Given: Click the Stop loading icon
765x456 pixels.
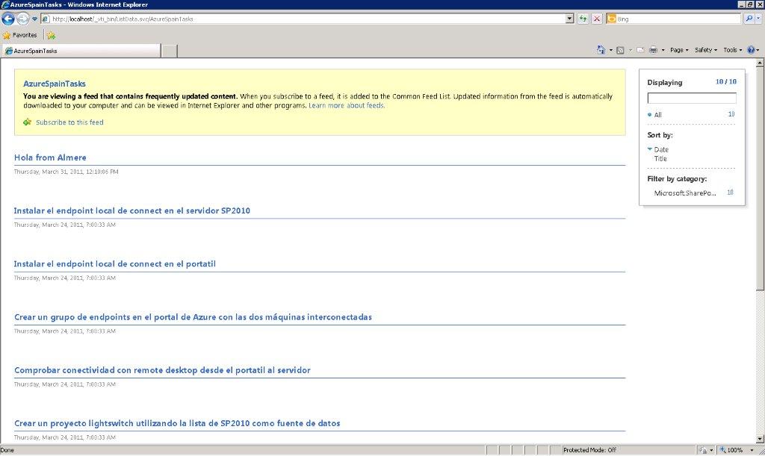Looking at the screenshot, I should pos(597,19).
